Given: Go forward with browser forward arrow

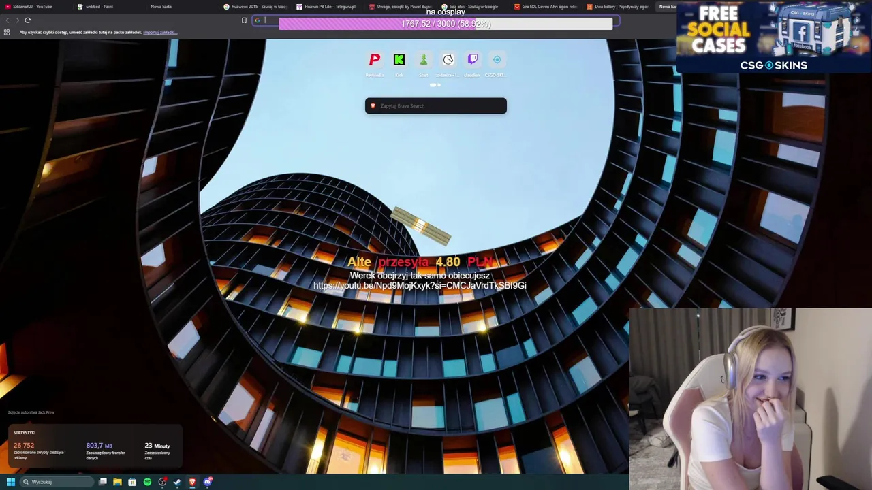Looking at the screenshot, I should tap(18, 20).
